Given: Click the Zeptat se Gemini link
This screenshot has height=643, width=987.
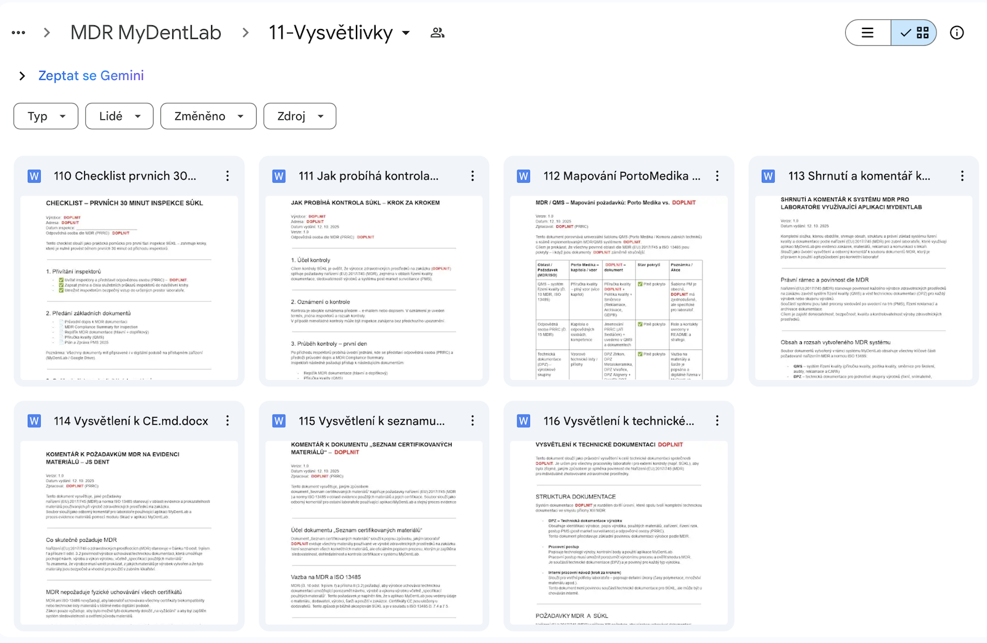Looking at the screenshot, I should [x=91, y=75].
